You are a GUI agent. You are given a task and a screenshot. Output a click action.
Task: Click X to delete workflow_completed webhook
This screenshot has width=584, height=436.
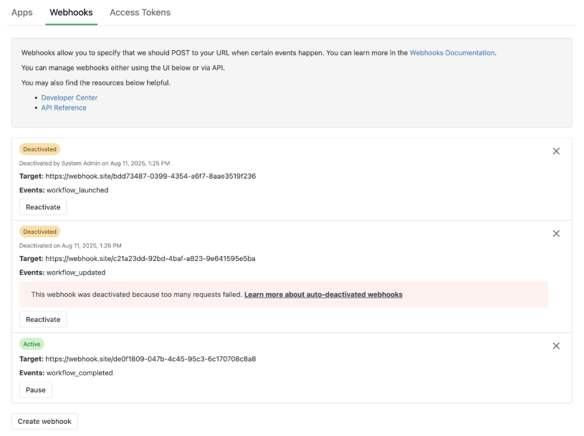[556, 346]
